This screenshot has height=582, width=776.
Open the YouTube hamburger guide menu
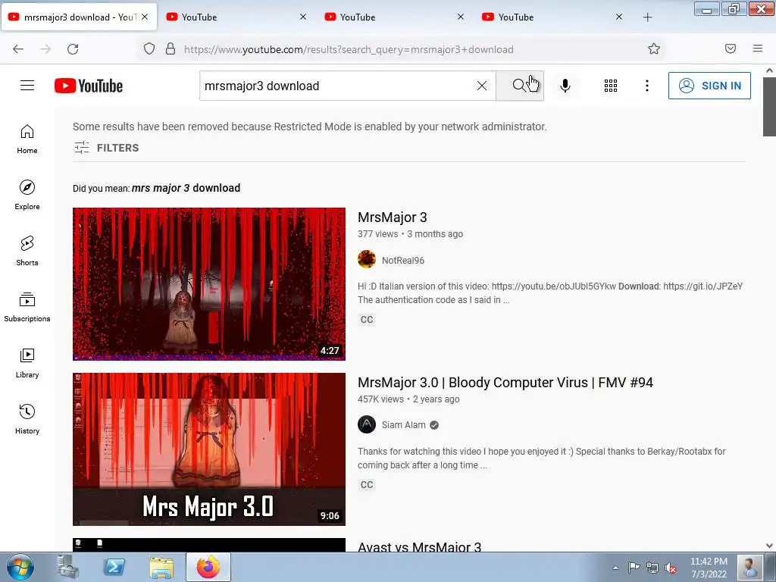tap(27, 86)
